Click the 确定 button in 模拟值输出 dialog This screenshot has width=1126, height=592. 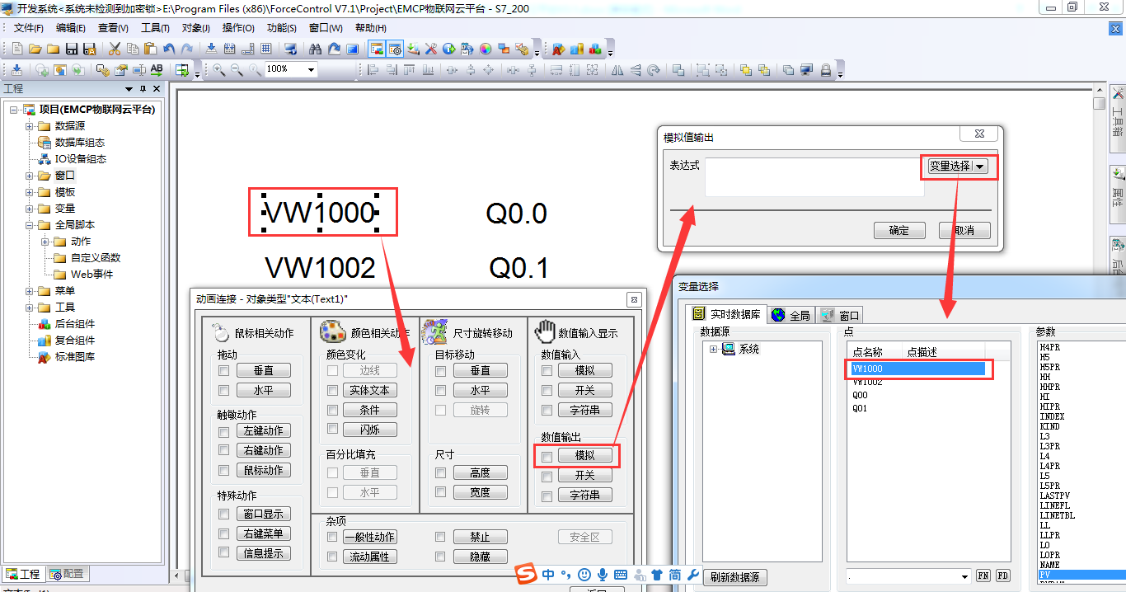899,230
